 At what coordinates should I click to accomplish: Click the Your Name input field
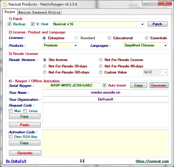[x=105, y=92]
